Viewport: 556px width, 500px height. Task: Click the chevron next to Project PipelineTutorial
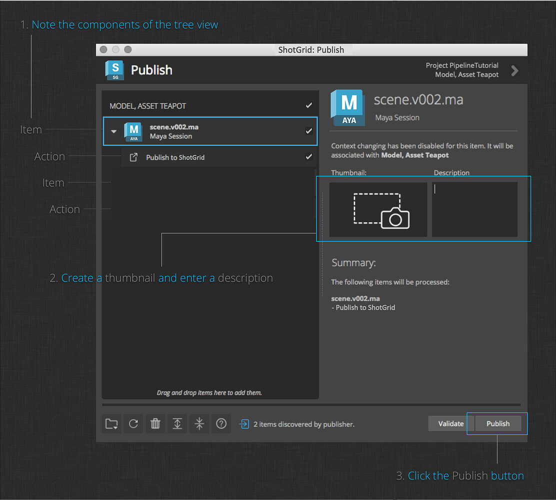click(x=514, y=71)
